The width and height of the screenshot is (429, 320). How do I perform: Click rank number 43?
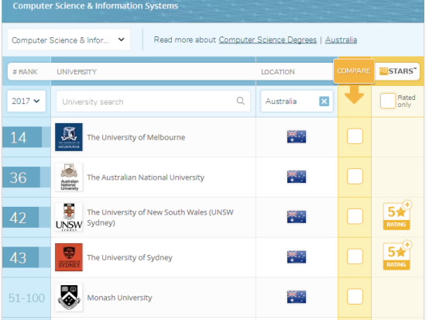pyautogui.click(x=19, y=258)
